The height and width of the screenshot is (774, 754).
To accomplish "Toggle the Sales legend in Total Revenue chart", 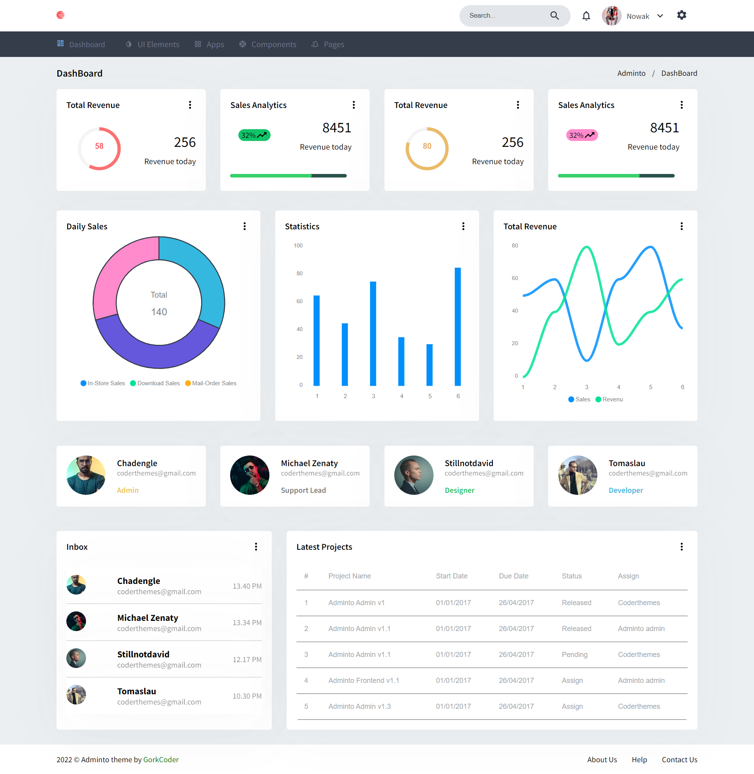I will point(579,399).
